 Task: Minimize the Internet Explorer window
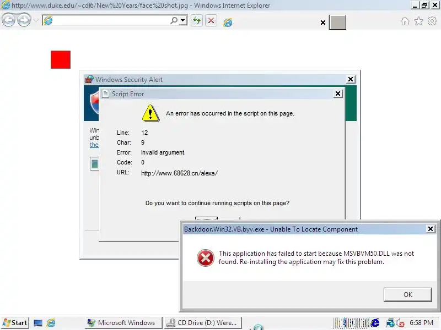(x=415, y=5)
